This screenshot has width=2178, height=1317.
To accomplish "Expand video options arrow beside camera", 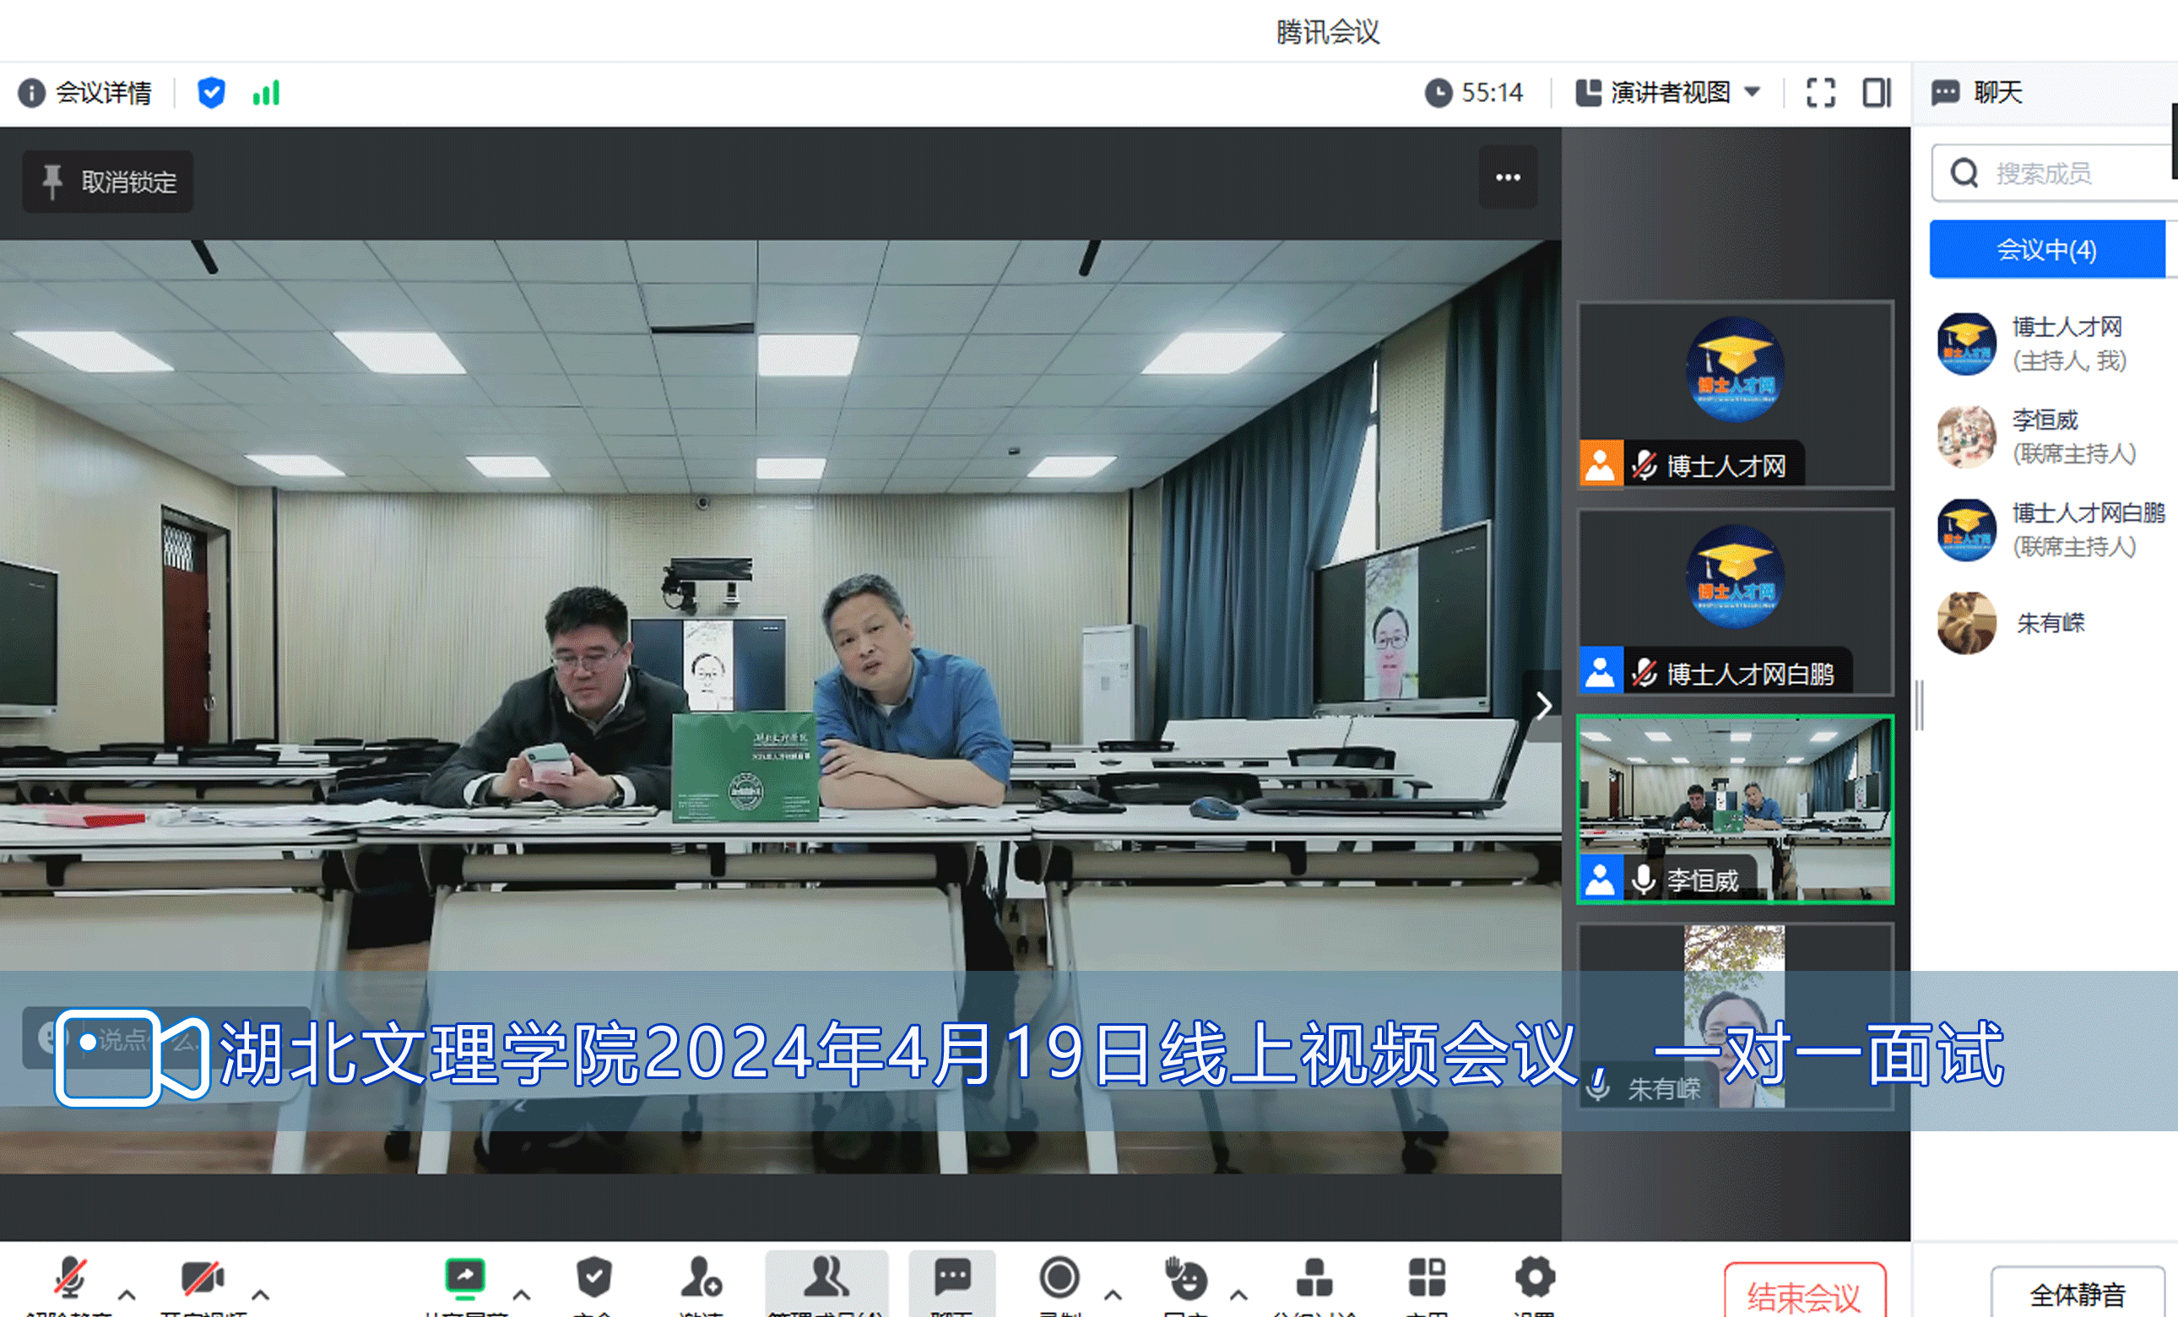I will [x=260, y=1295].
